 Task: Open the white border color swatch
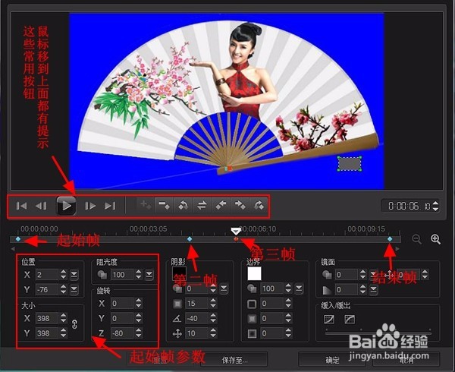[x=254, y=273]
